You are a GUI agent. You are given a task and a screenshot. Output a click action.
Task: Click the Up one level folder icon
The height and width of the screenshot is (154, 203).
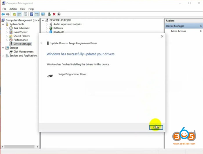tap(14, 14)
